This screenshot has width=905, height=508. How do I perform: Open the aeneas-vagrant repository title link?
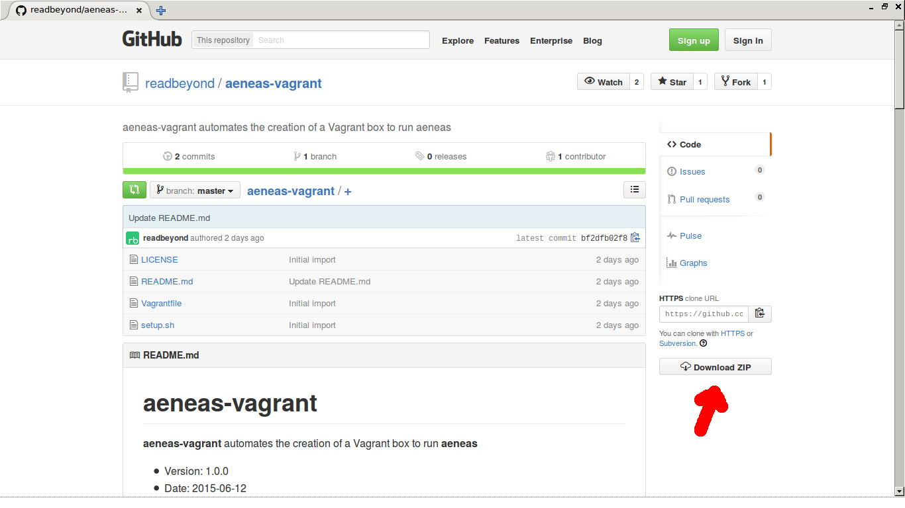274,83
